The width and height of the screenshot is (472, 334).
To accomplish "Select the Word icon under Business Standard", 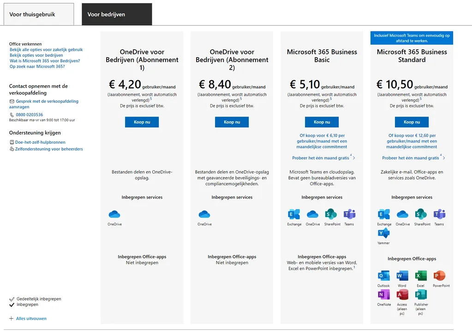I will pyautogui.click(x=401, y=275).
